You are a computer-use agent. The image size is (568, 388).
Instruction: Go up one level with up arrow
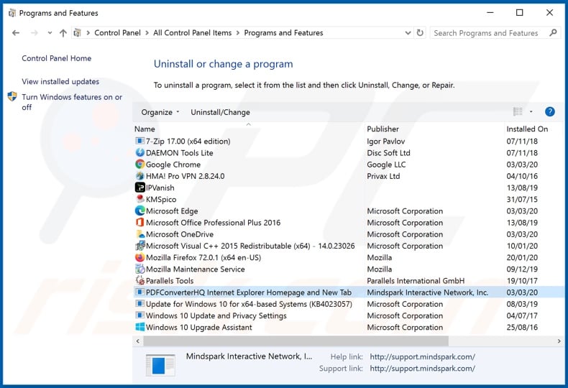click(x=63, y=33)
